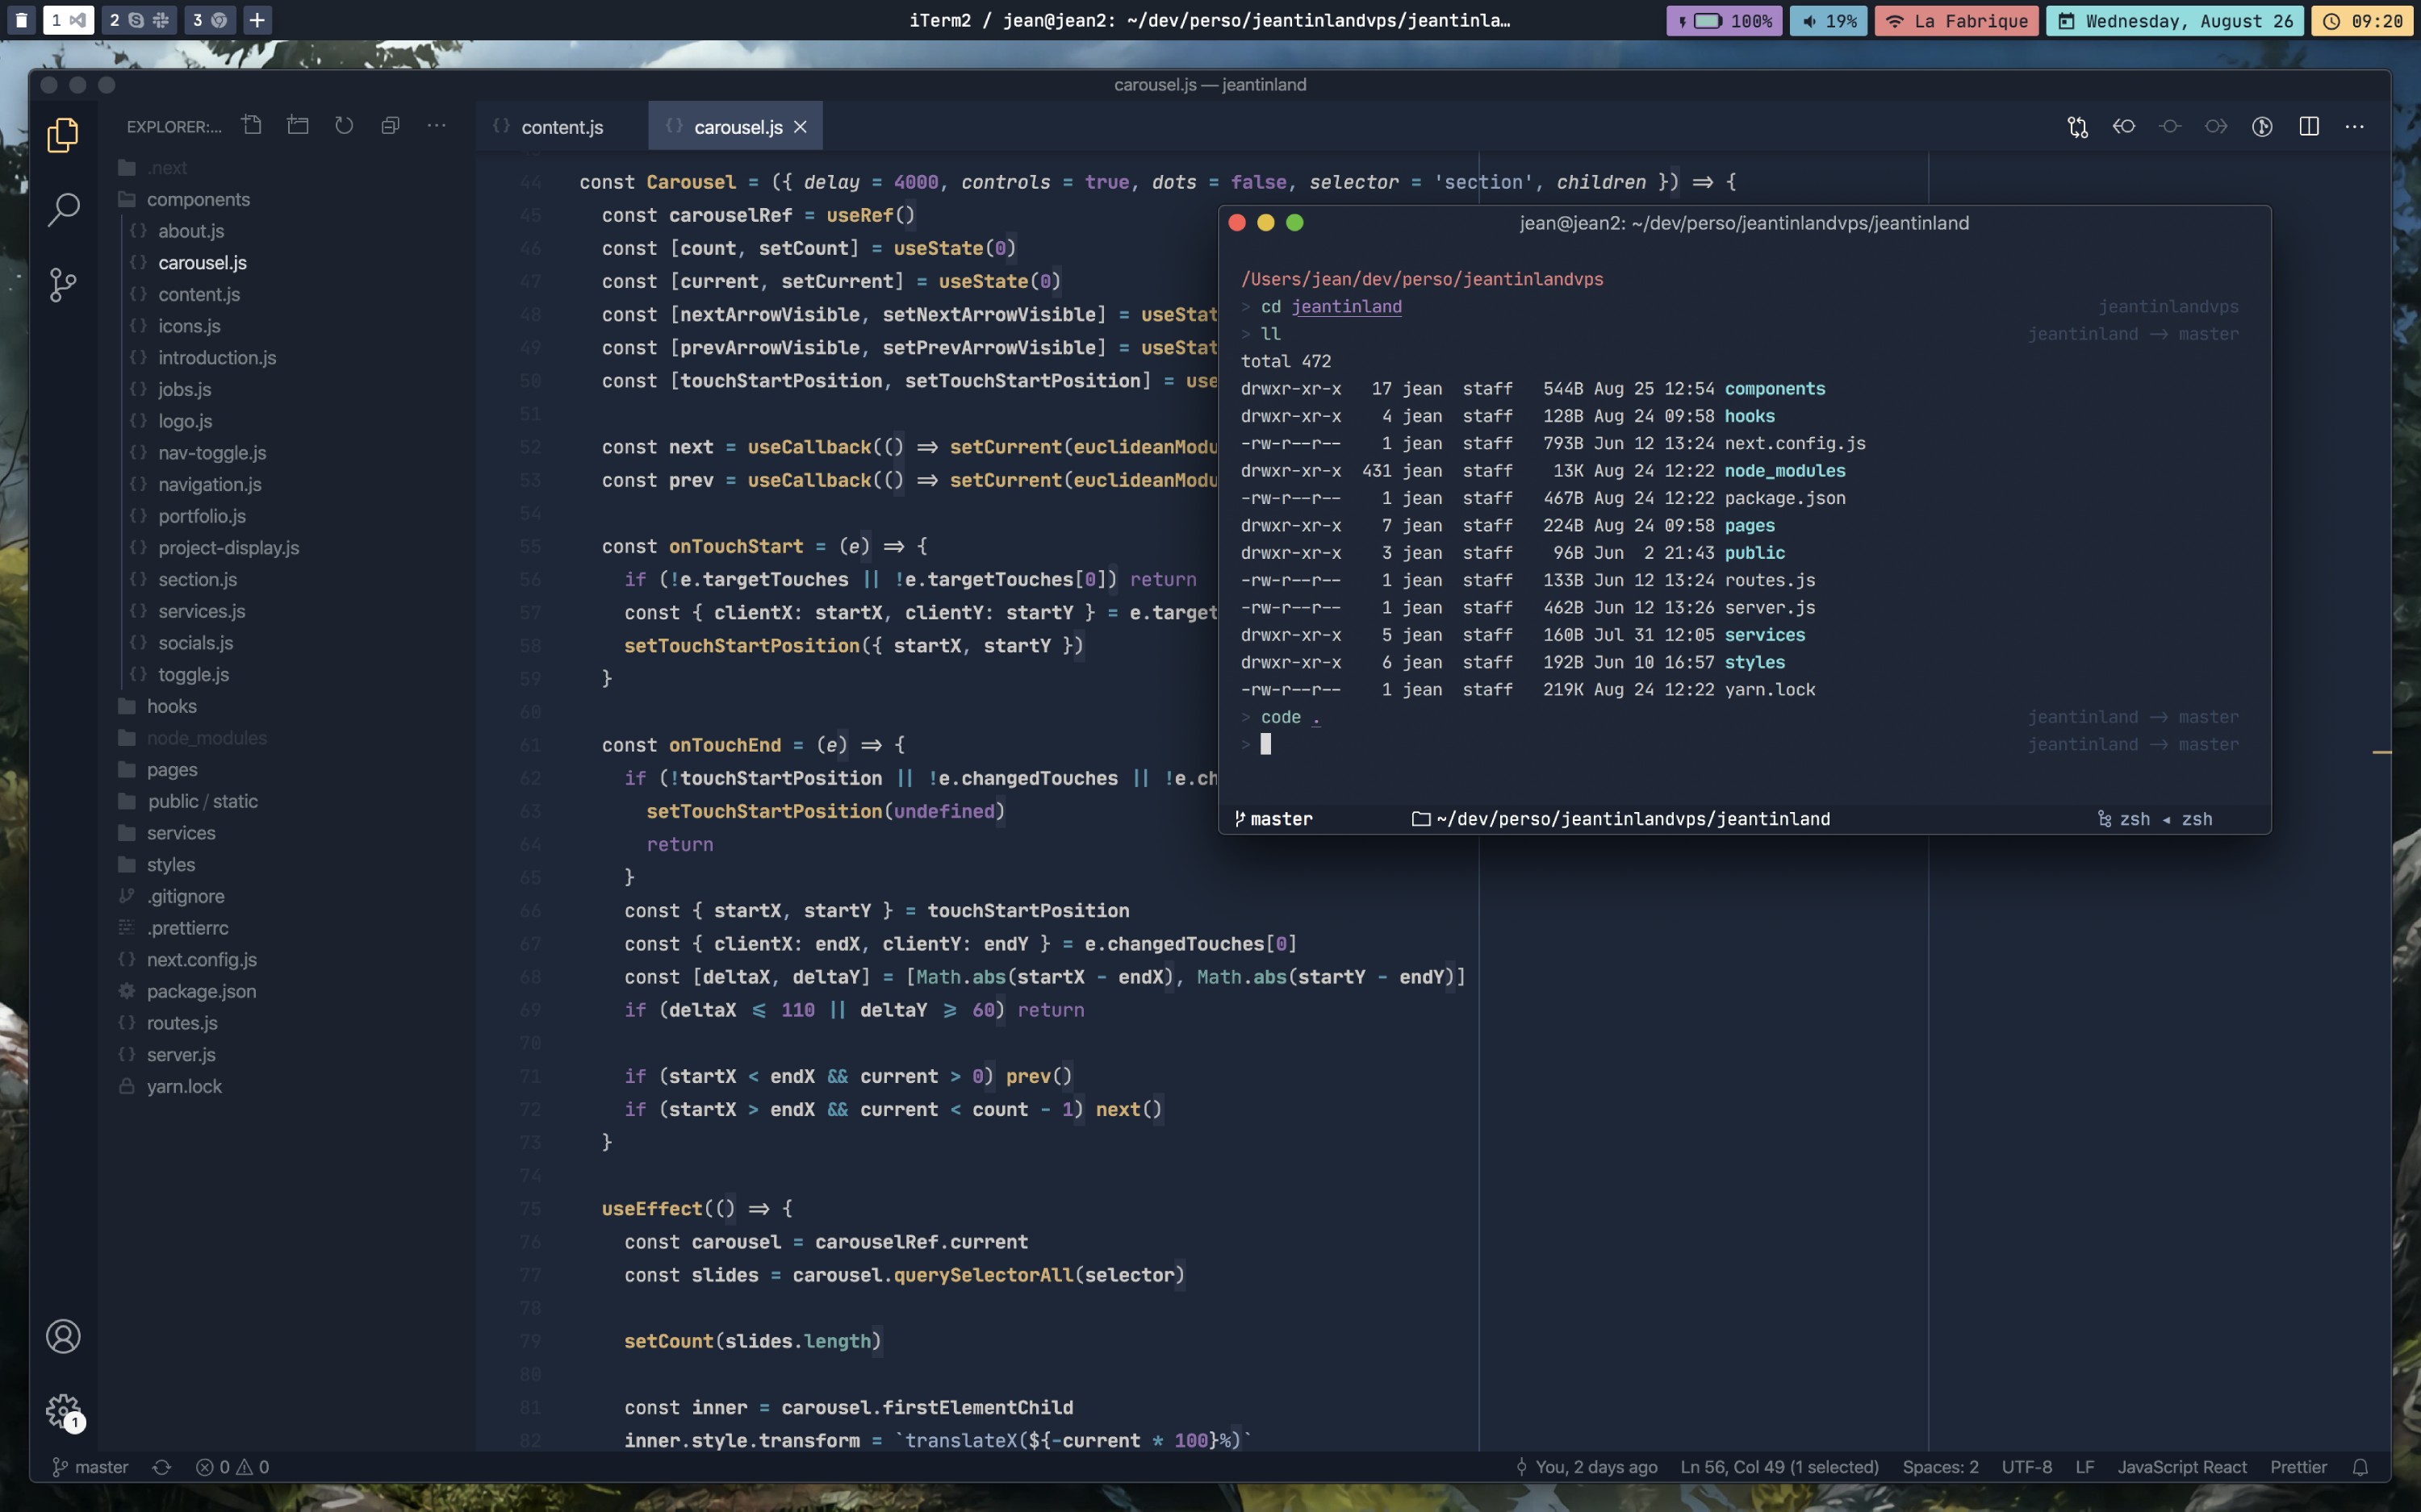This screenshot has width=2421, height=1512.
Task: Open Spaces: 2 indentation setting
Action: click(x=1940, y=1467)
